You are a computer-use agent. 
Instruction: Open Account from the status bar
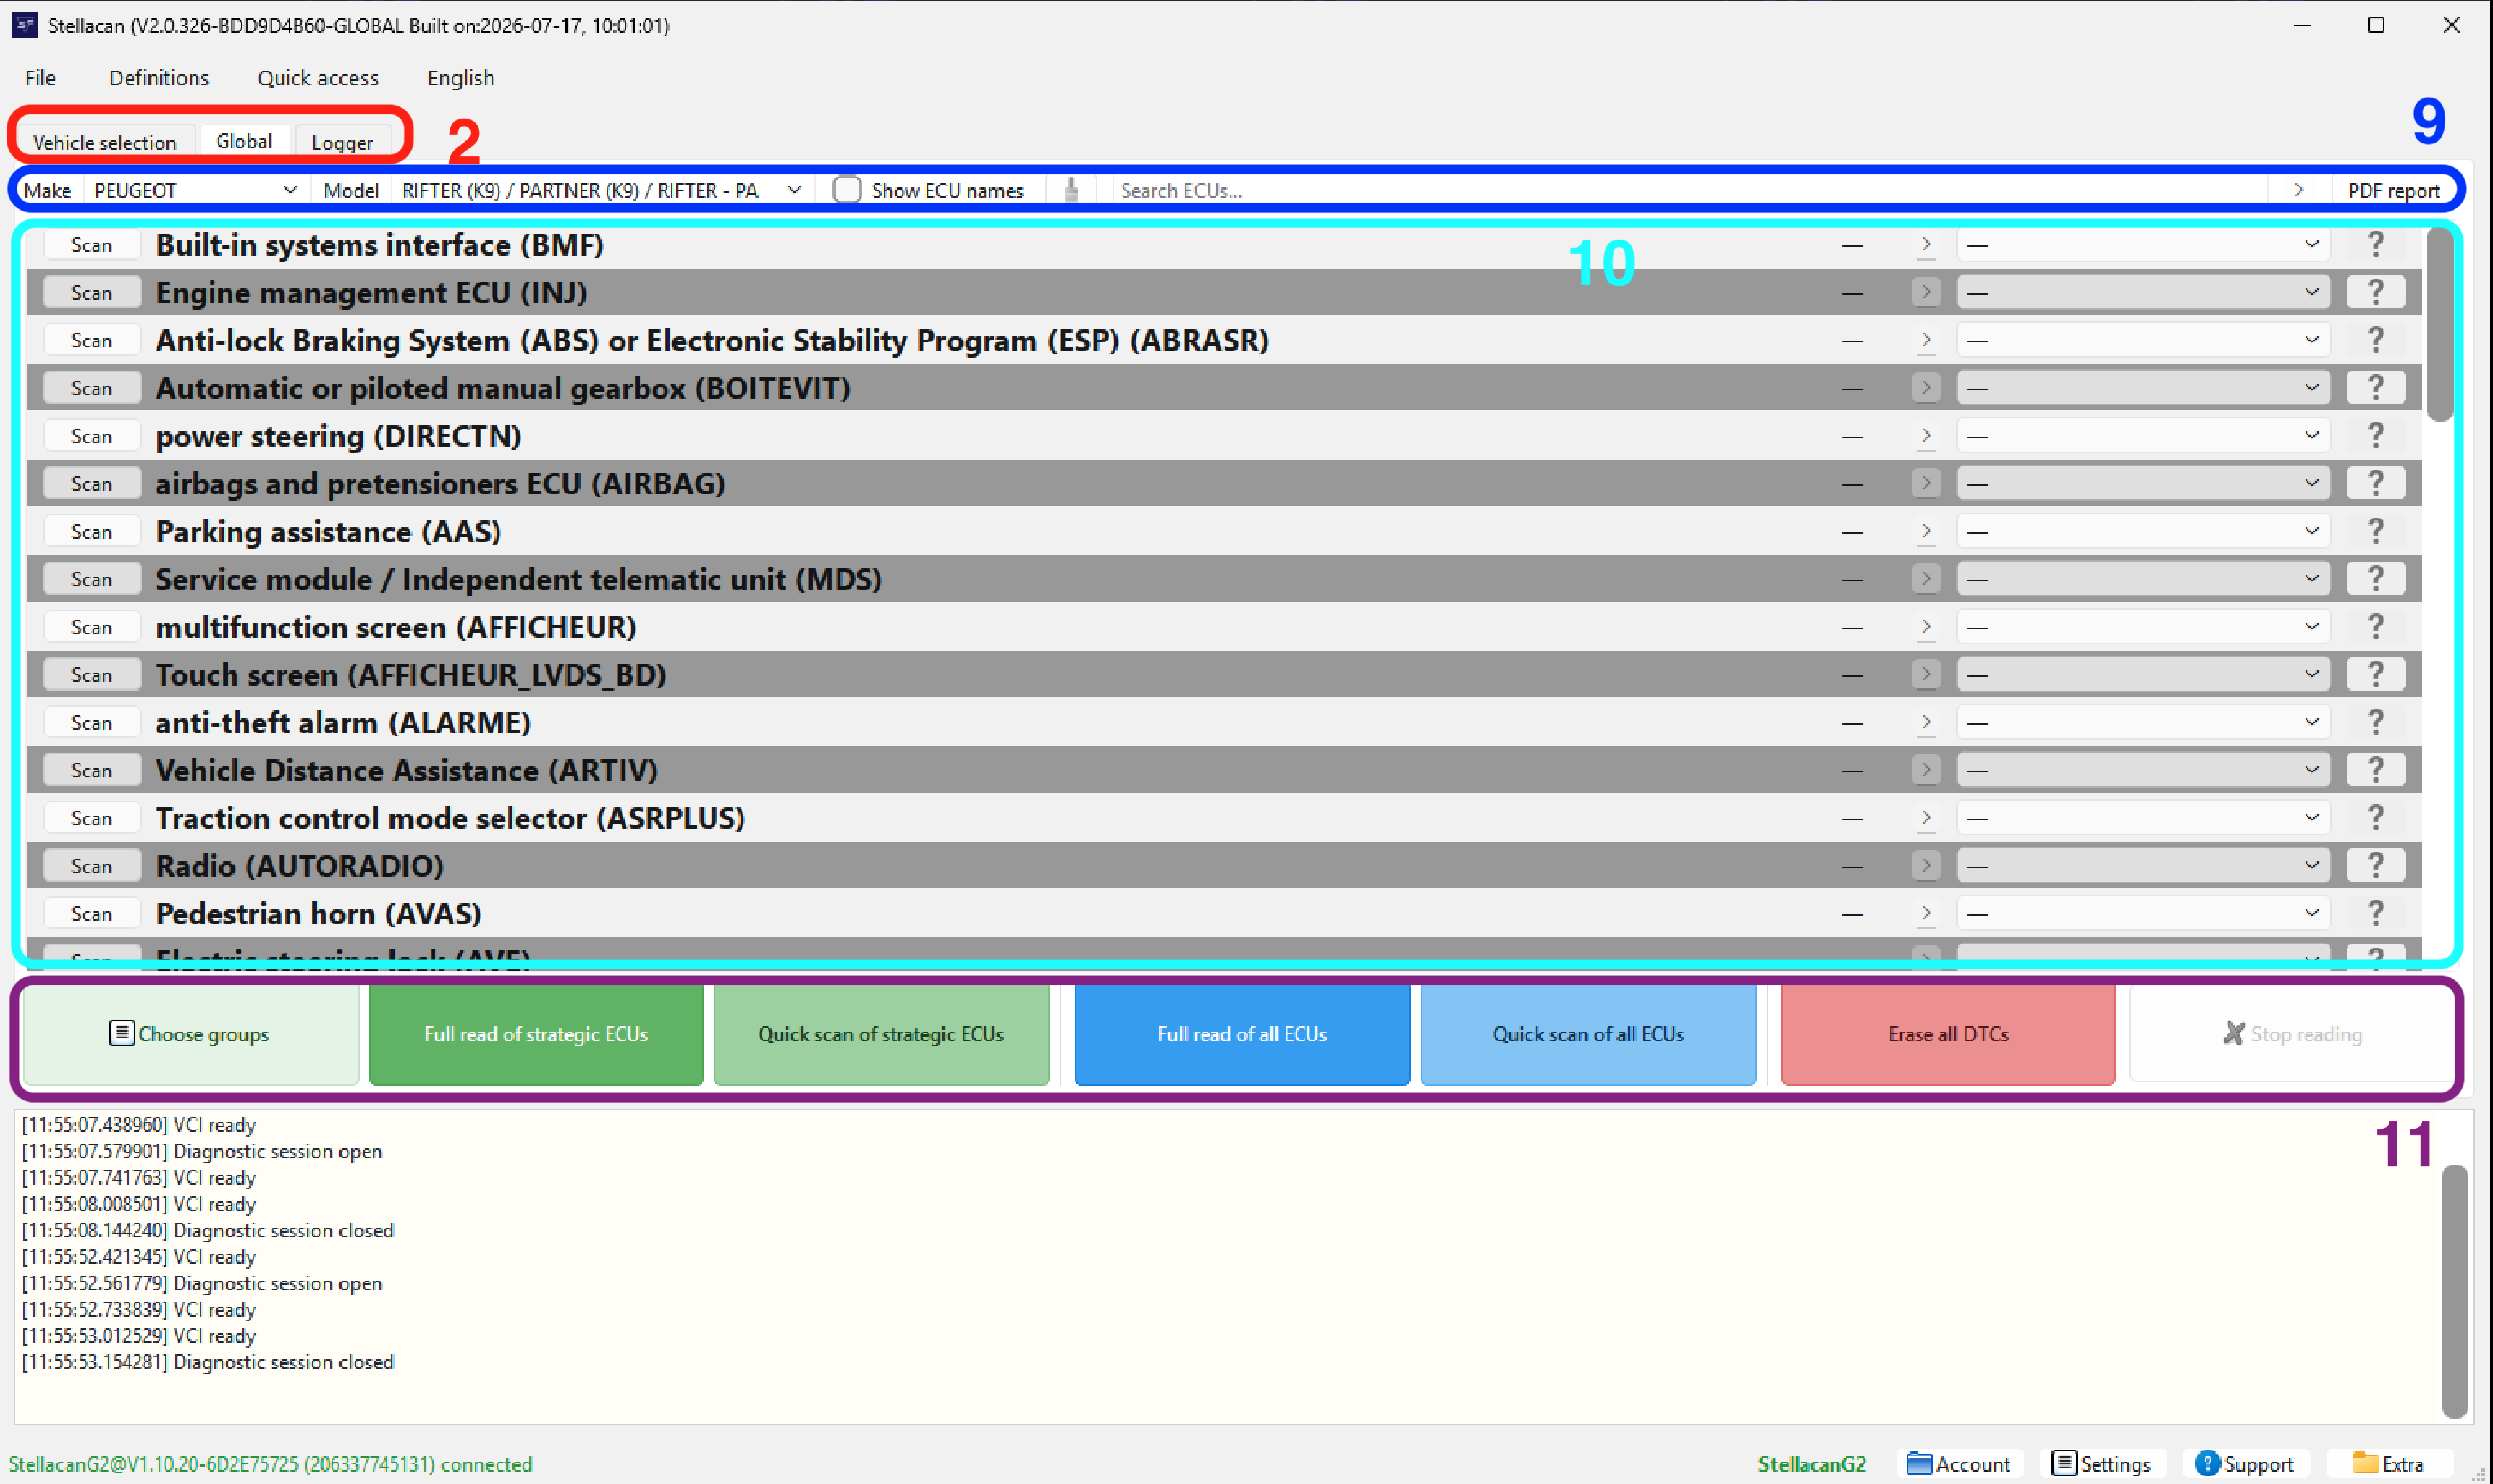pos(1959,1464)
